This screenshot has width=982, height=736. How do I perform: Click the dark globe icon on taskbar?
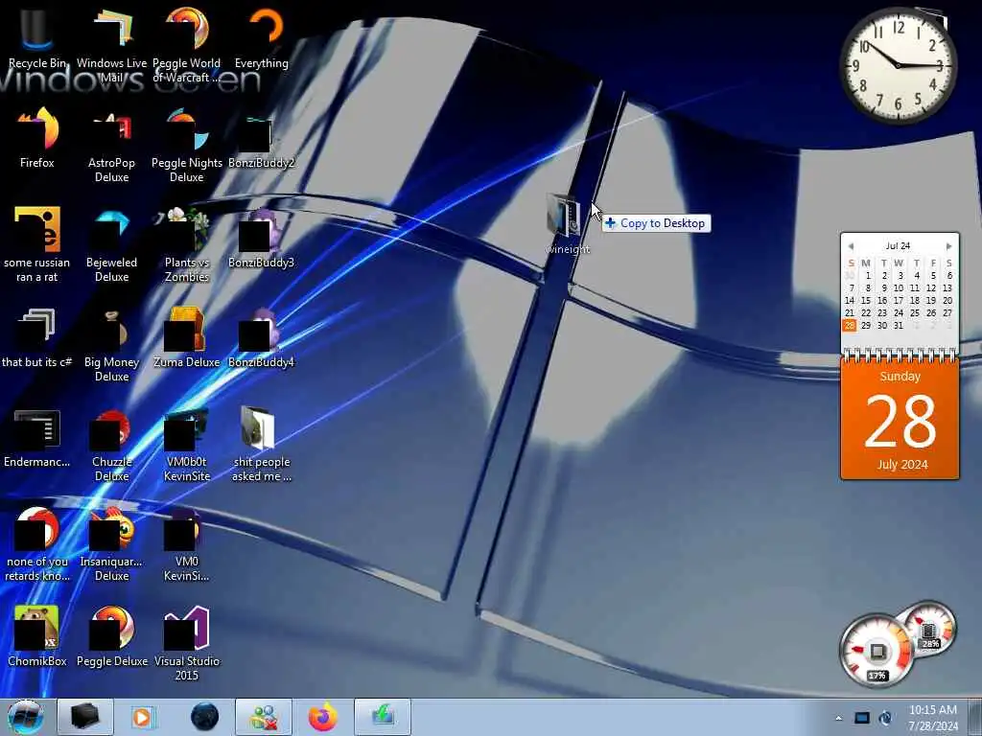204,717
